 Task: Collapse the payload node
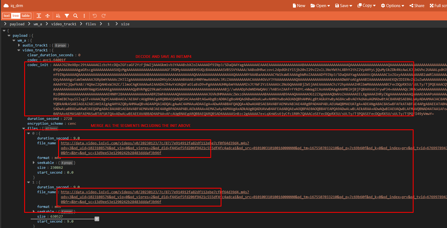9,36
